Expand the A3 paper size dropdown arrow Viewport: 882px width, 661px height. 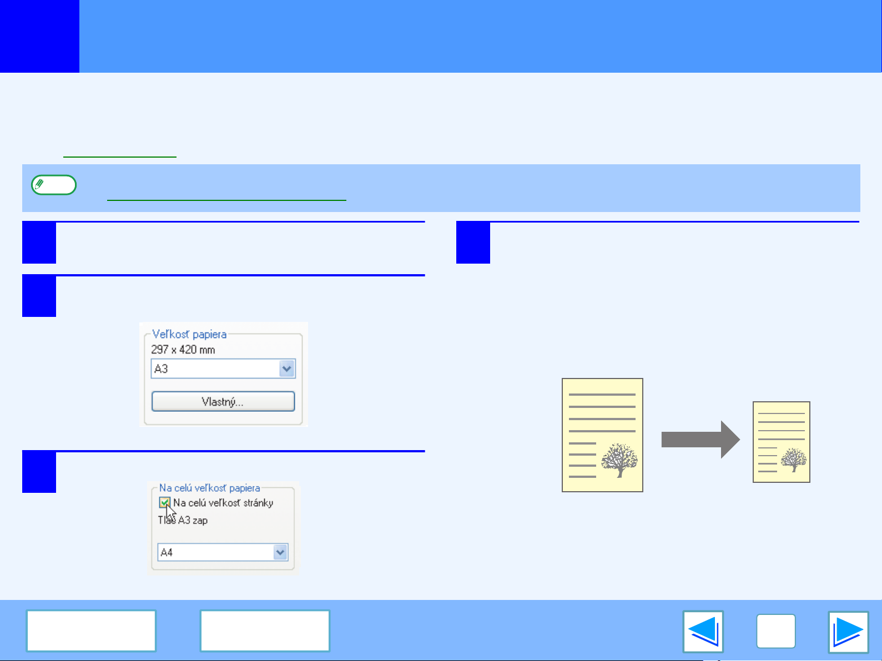pyautogui.click(x=286, y=369)
